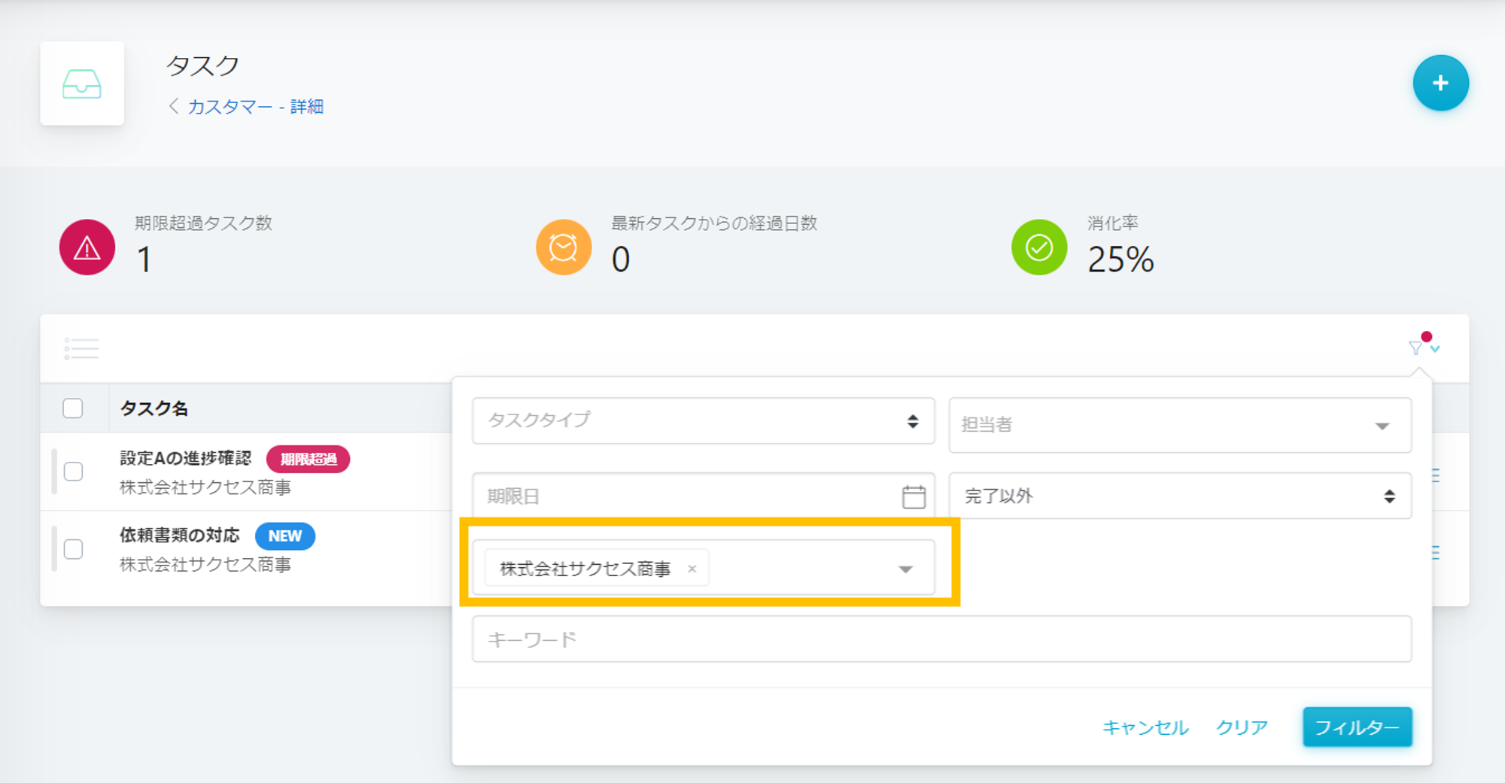The width and height of the screenshot is (1505, 783).
Task: Click the キャンセル link
Action: point(1145,727)
